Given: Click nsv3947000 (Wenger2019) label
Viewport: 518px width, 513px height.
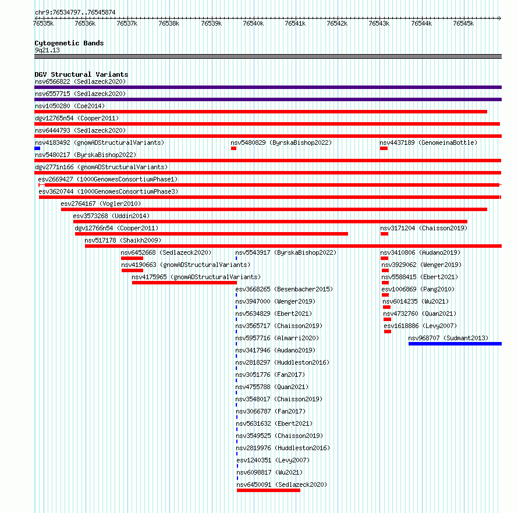Looking at the screenshot, I should tap(275, 301).
